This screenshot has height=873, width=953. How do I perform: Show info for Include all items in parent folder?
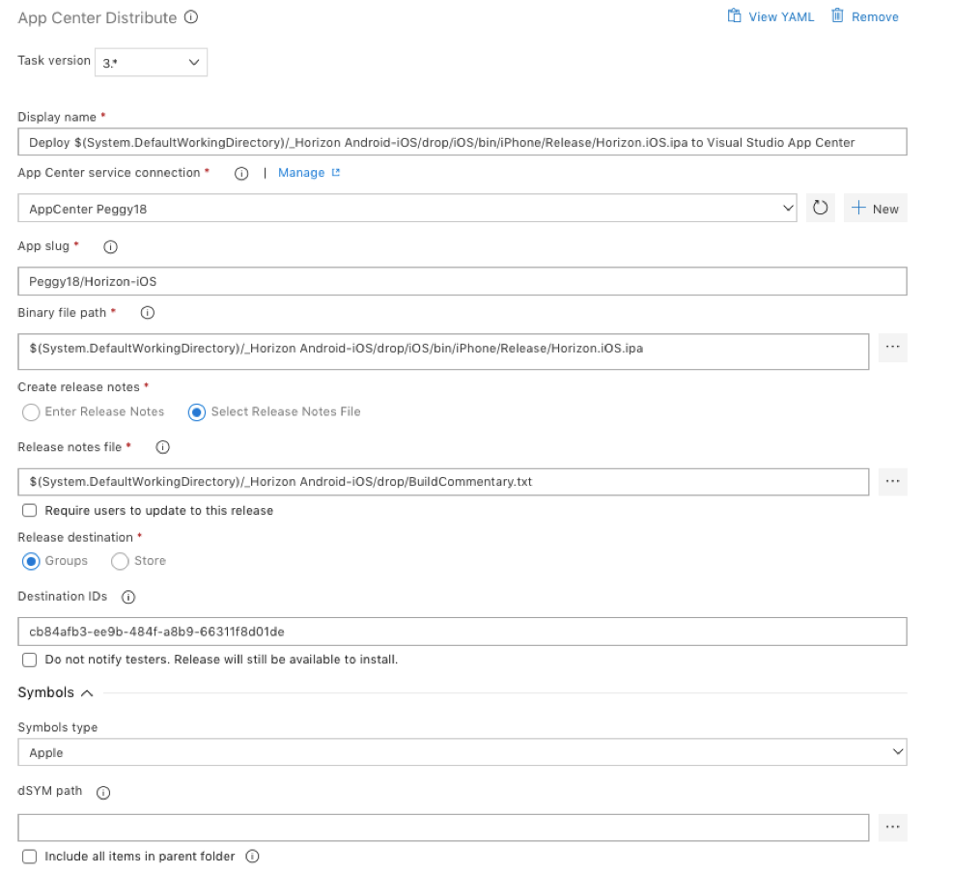point(252,857)
